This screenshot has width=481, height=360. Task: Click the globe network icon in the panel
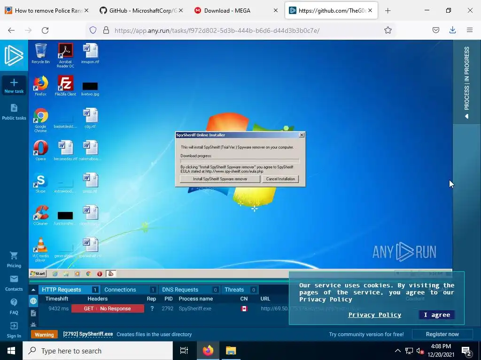(33, 301)
